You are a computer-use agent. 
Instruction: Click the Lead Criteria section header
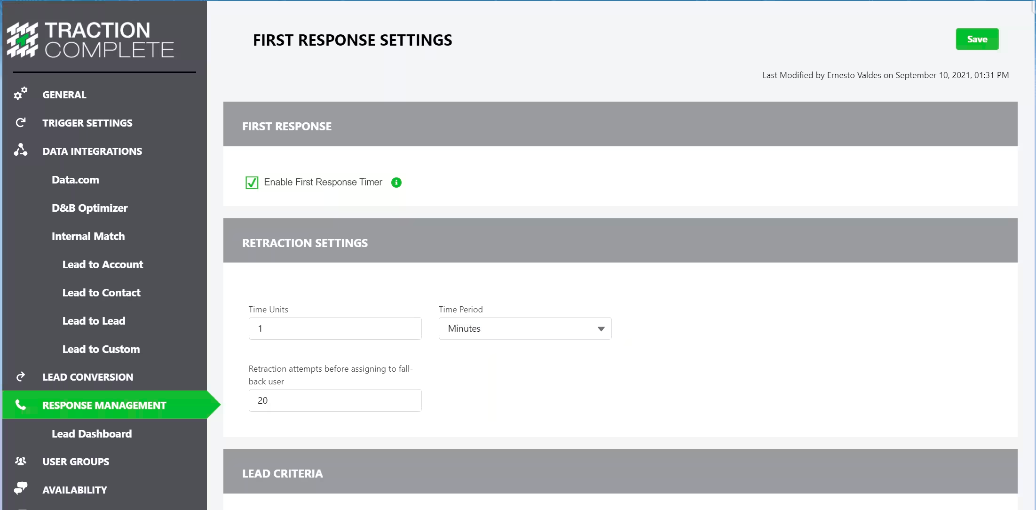click(620, 471)
